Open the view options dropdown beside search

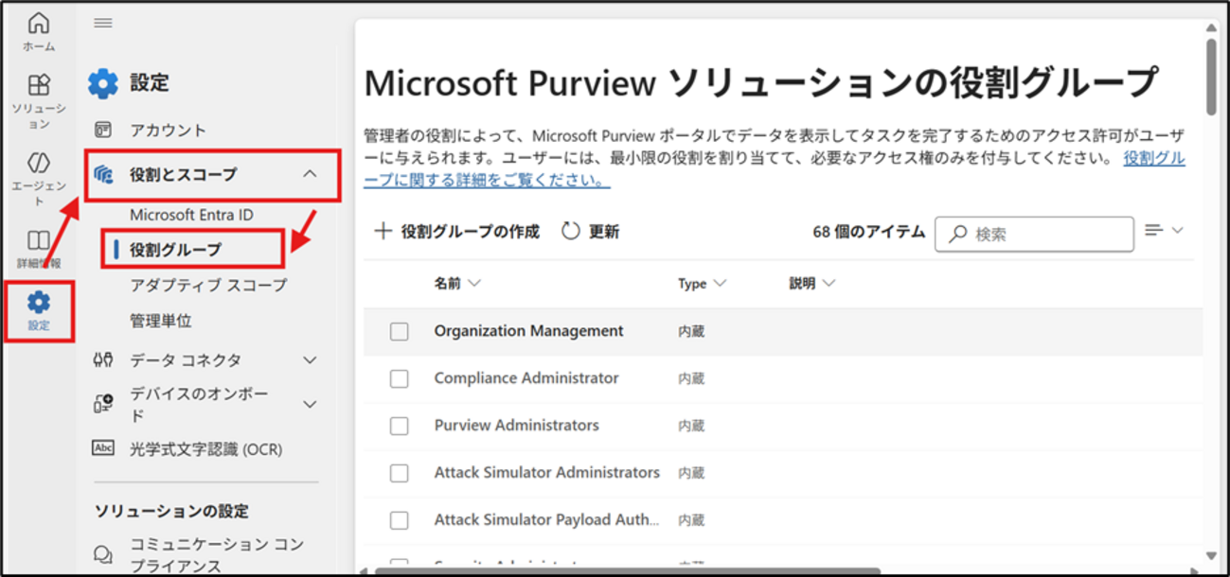point(1164,231)
